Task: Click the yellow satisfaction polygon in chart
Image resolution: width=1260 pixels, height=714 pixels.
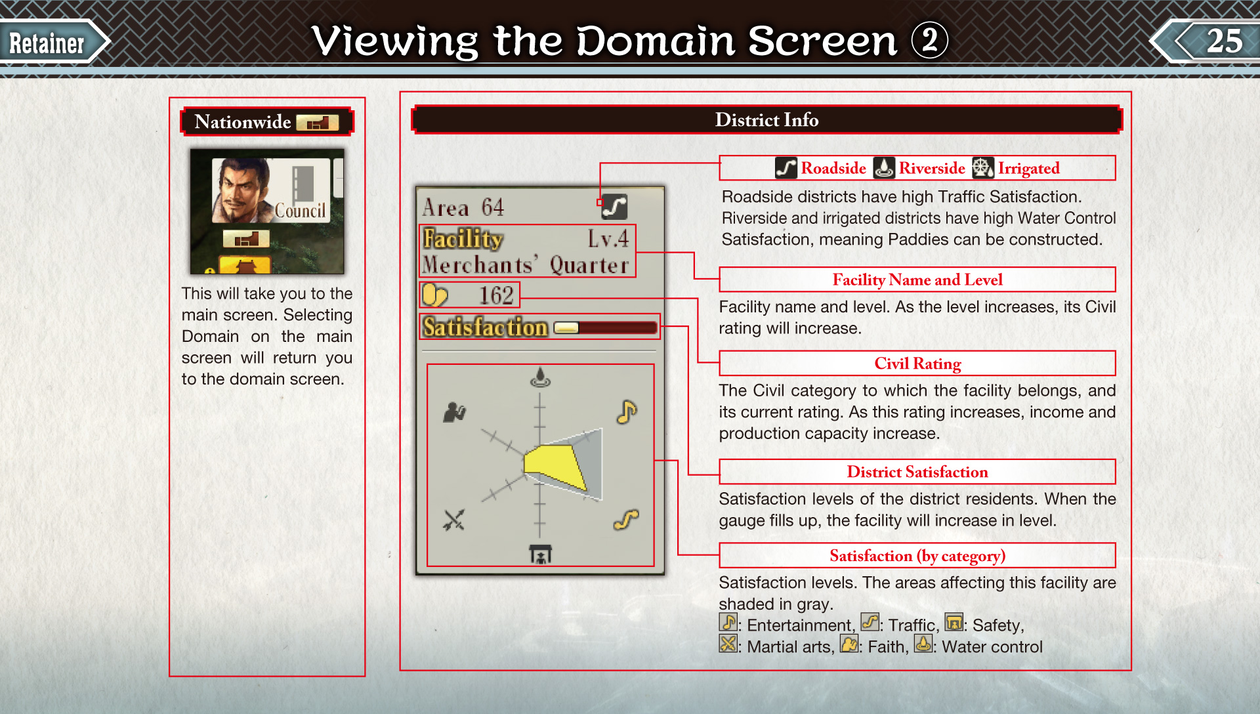Action: pyautogui.click(x=555, y=466)
